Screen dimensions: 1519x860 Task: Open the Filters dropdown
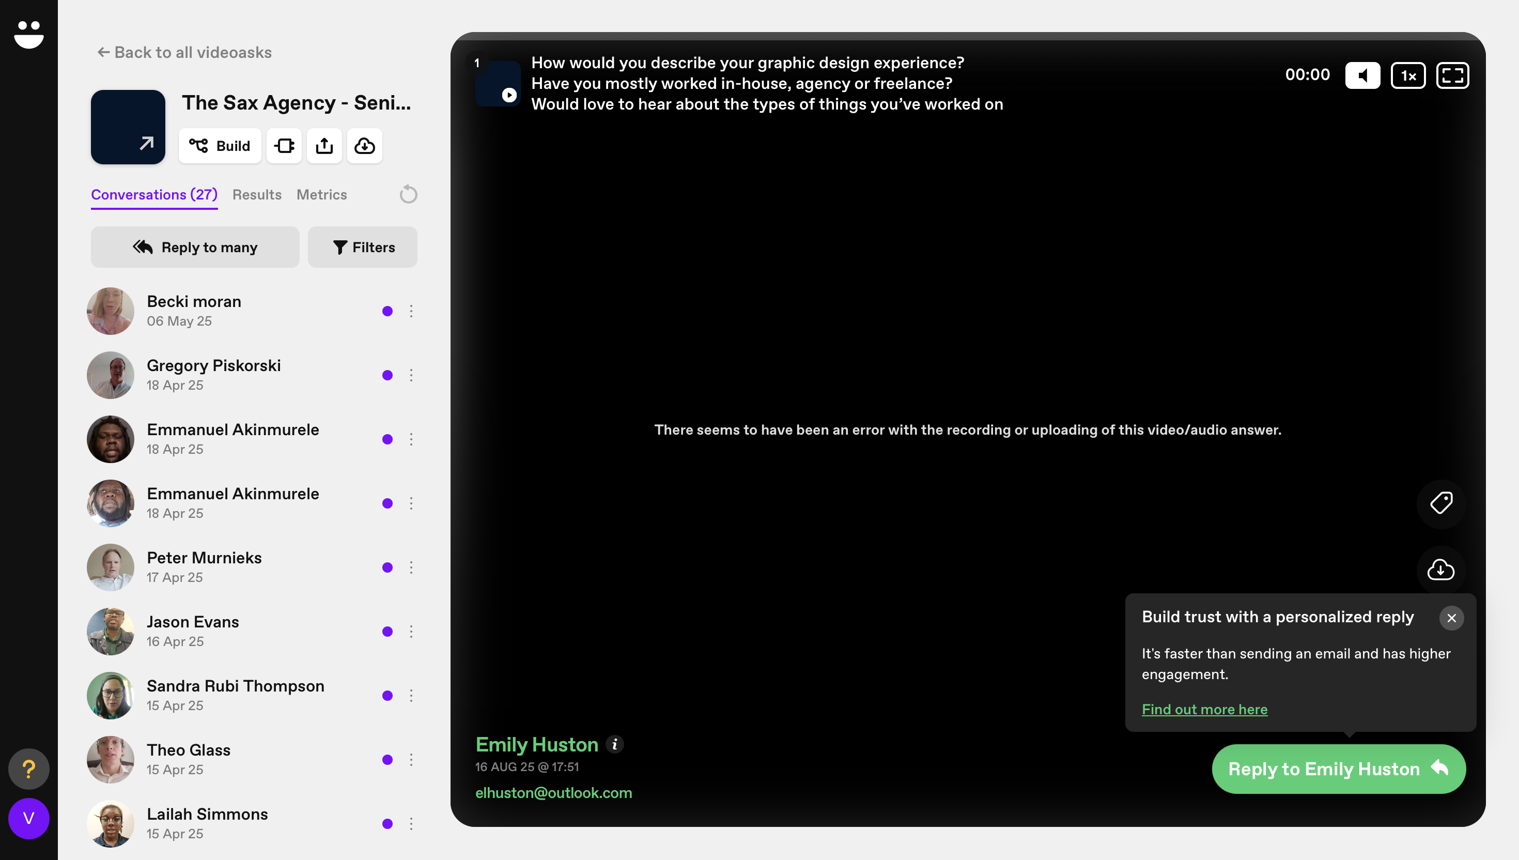point(363,247)
